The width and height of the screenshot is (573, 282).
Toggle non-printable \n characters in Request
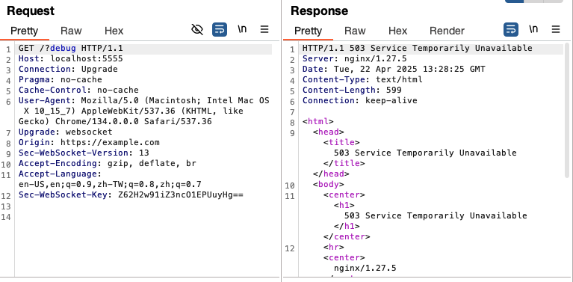[242, 29]
